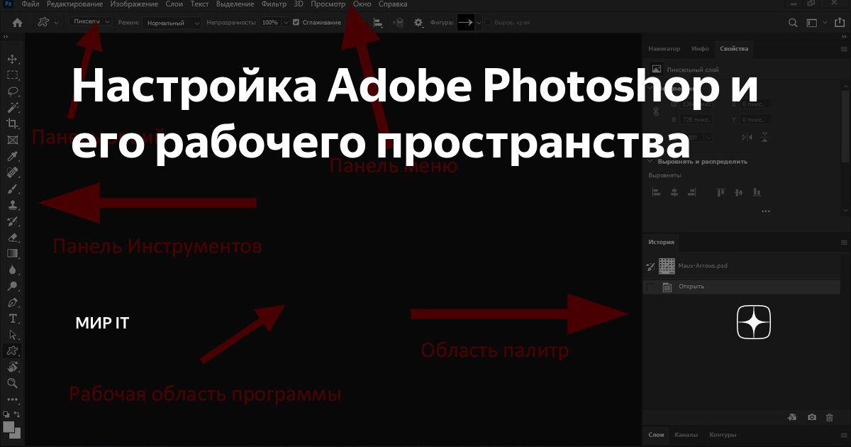Select the Clone Stamp tool

pyautogui.click(x=12, y=205)
